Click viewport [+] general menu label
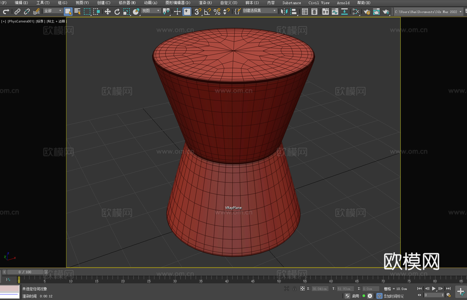 pyautogui.click(x=4, y=21)
